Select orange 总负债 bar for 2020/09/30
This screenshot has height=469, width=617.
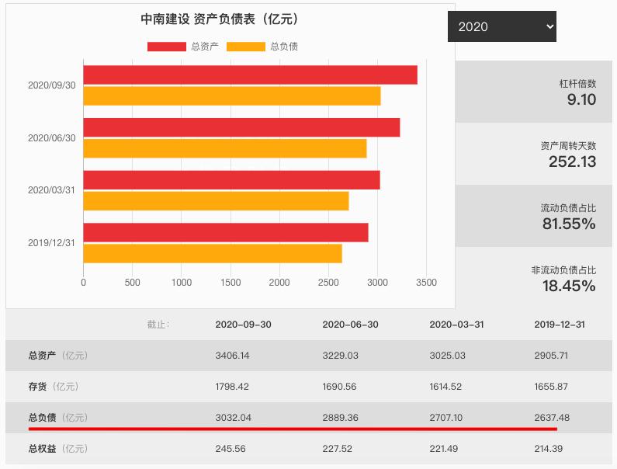(232, 96)
